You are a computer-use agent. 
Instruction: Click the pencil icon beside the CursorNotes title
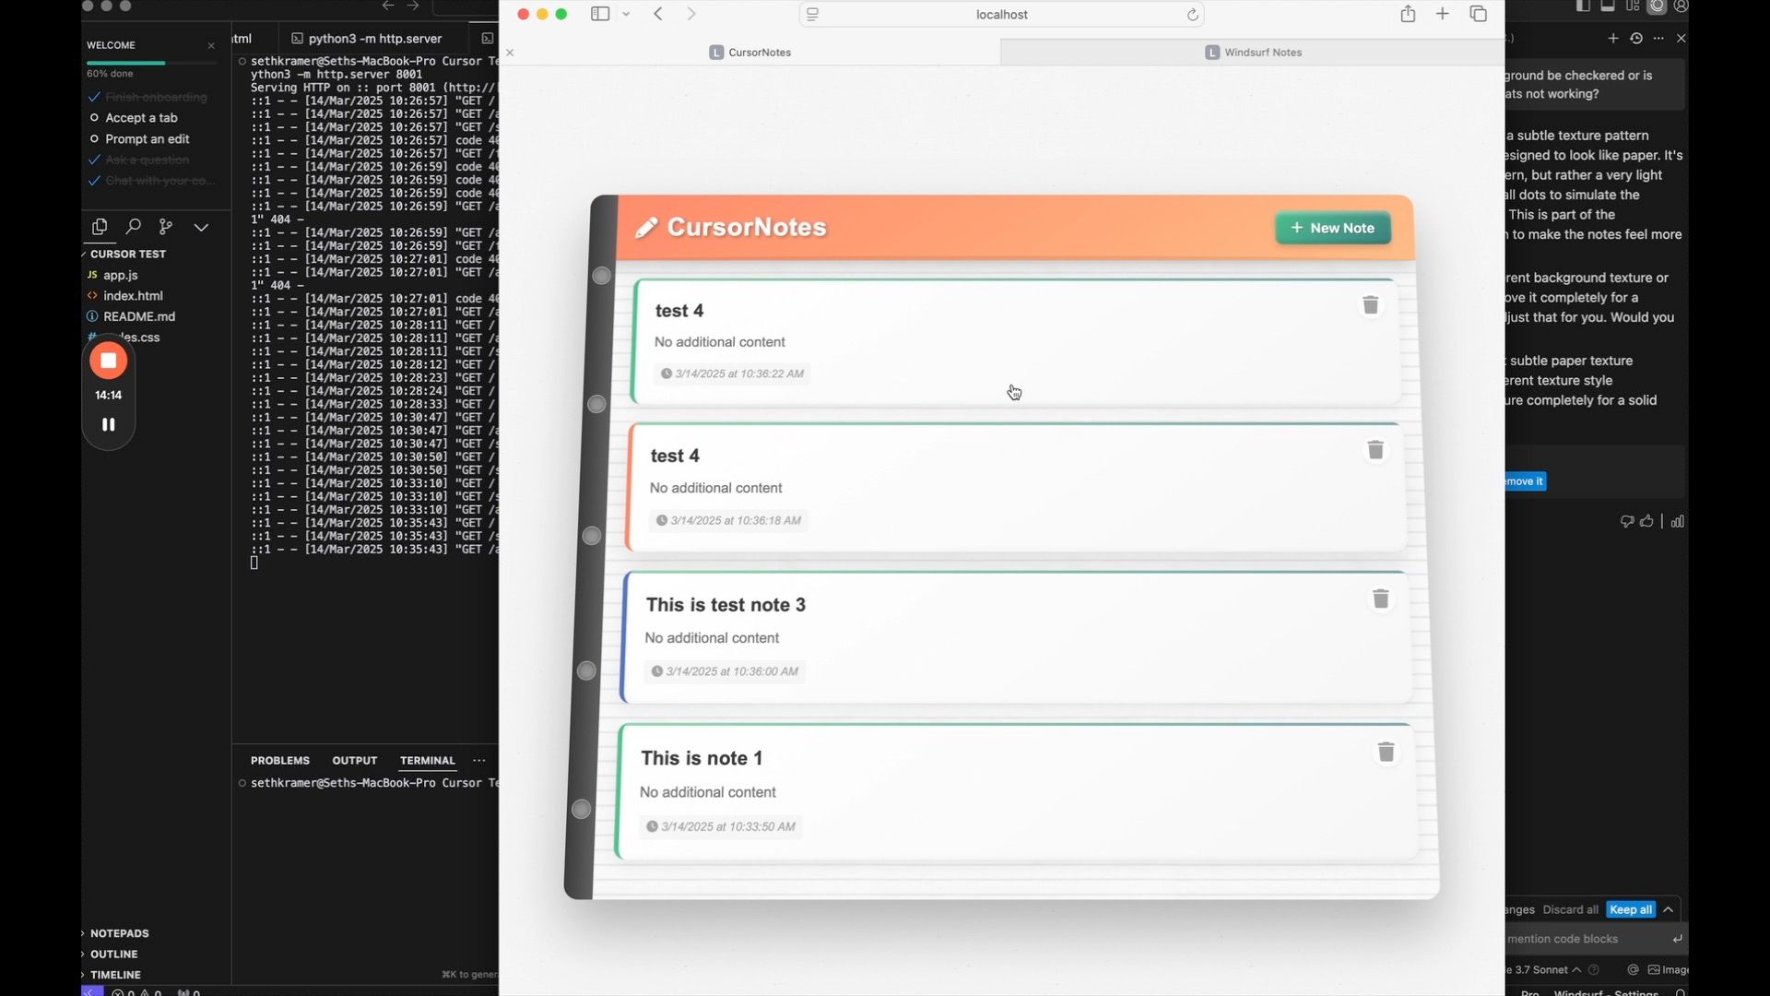[646, 227]
